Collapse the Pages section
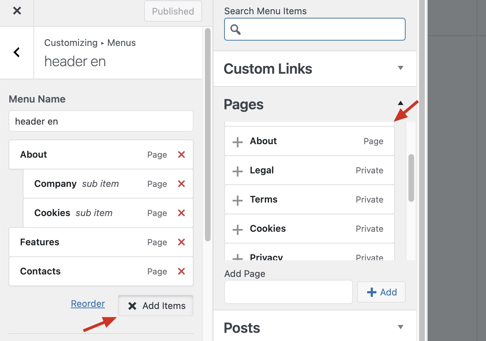Image resolution: width=486 pixels, height=341 pixels. [400, 103]
